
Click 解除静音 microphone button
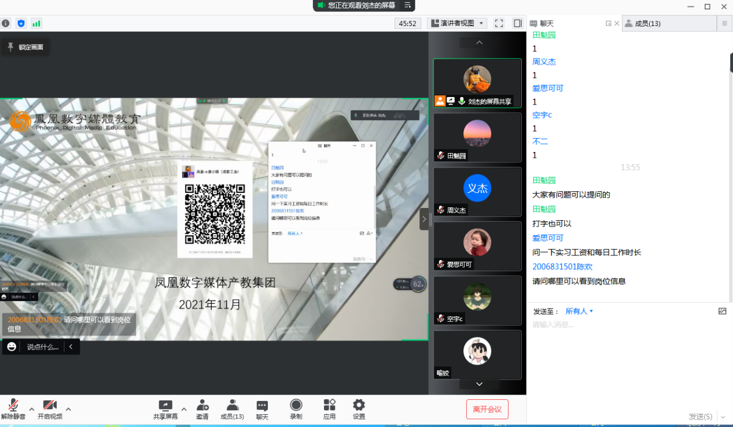(x=13, y=409)
